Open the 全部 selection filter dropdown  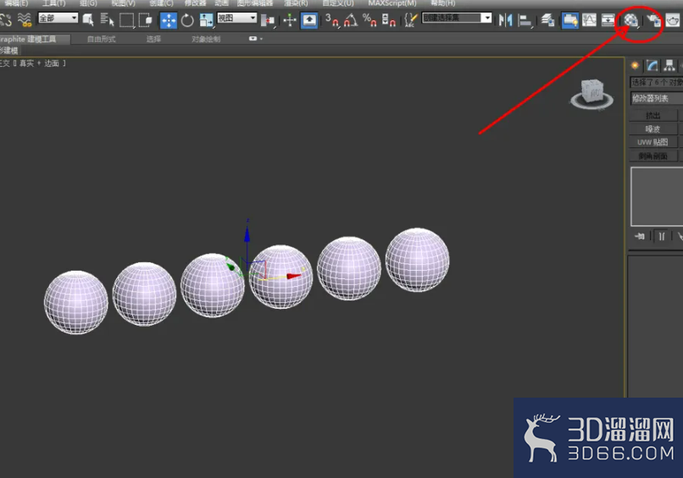point(58,18)
